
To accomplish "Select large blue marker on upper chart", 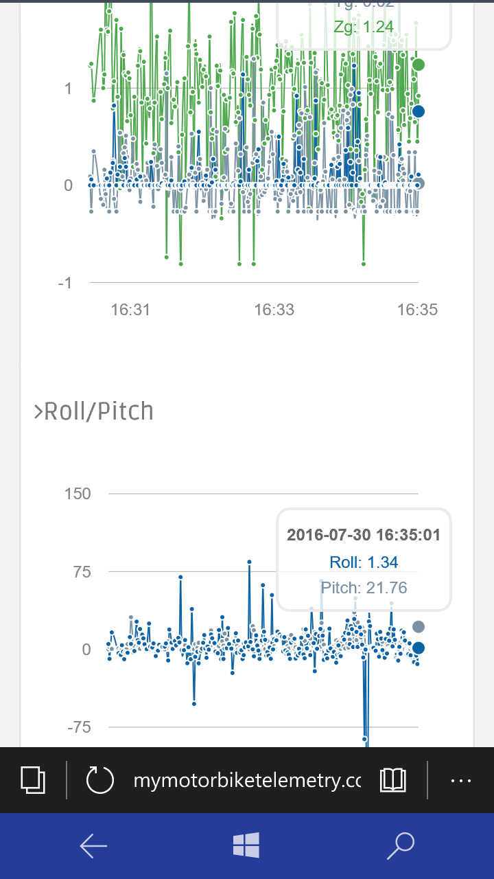I will [x=419, y=111].
